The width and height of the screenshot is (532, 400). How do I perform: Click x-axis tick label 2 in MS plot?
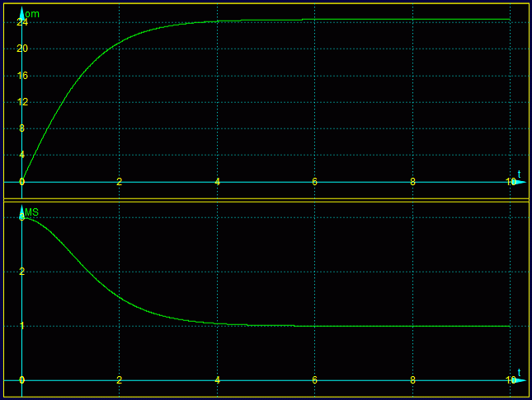click(x=120, y=380)
